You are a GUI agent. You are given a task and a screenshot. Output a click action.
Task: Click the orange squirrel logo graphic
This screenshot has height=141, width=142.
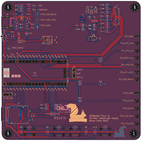click(x=78, y=113)
